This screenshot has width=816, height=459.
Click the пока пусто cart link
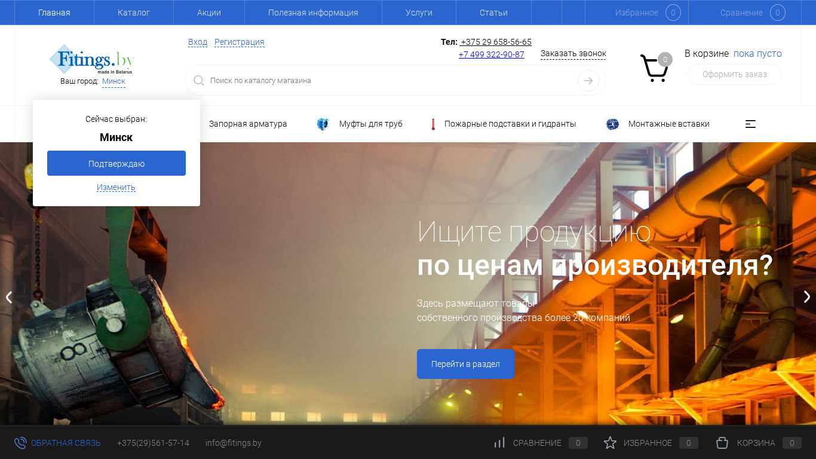pyautogui.click(x=757, y=54)
